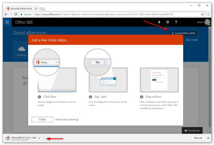Open the downloaded Setup.X86 exe file
The width and height of the screenshot is (214, 145).
(20, 138)
